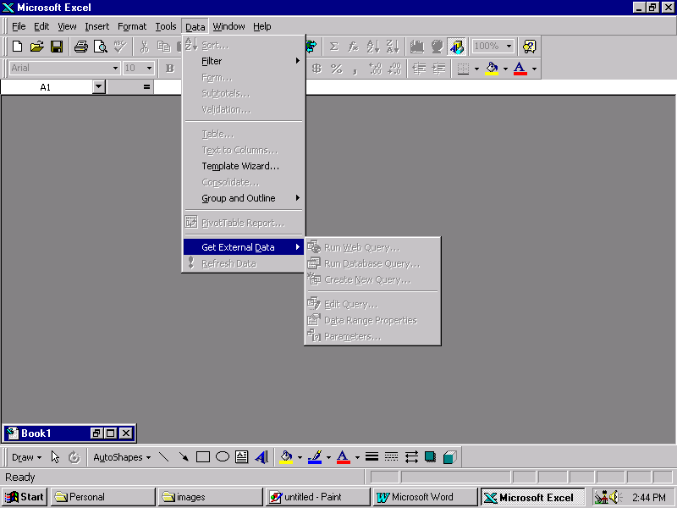The height and width of the screenshot is (508, 677).
Task: Open the Draw dropdown on Drawing toolbar
Action: [x=26, y=457]
